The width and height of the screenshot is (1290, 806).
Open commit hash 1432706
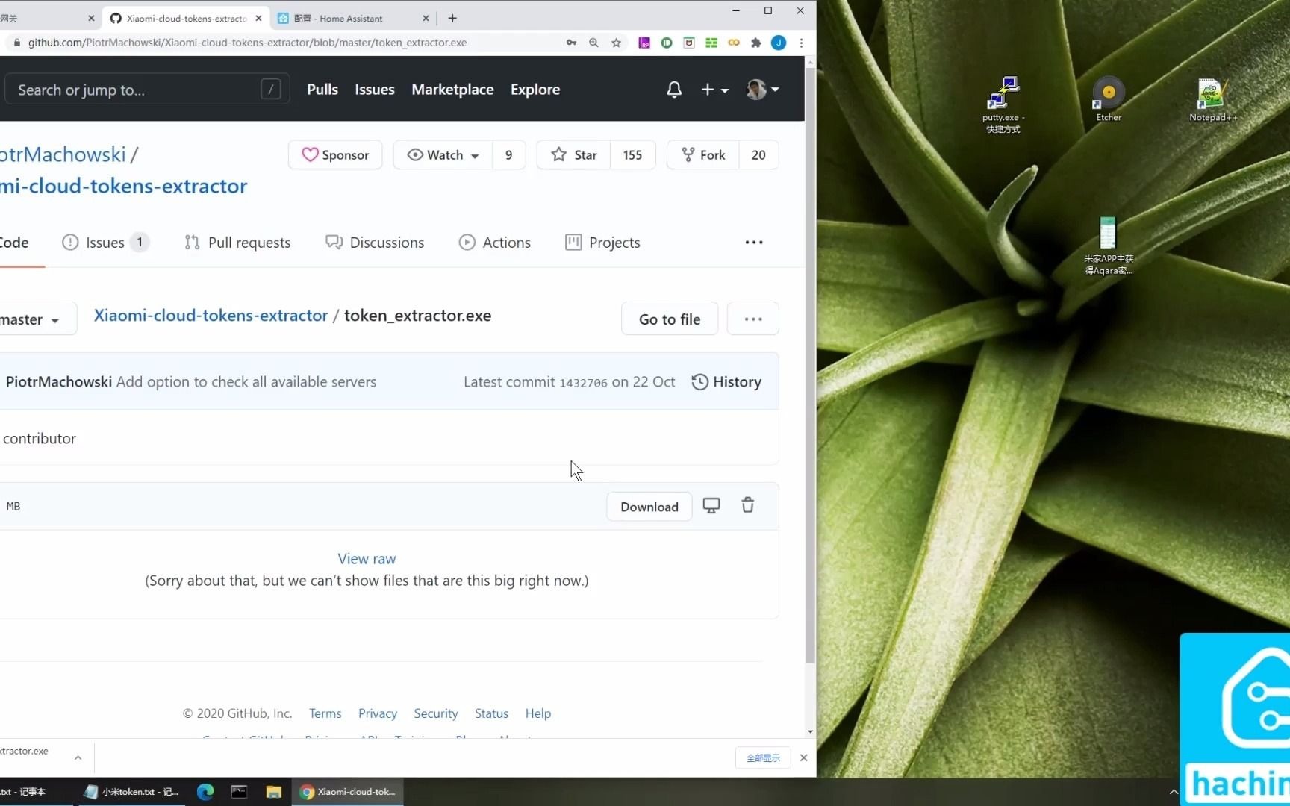click(x=583, y=383)
